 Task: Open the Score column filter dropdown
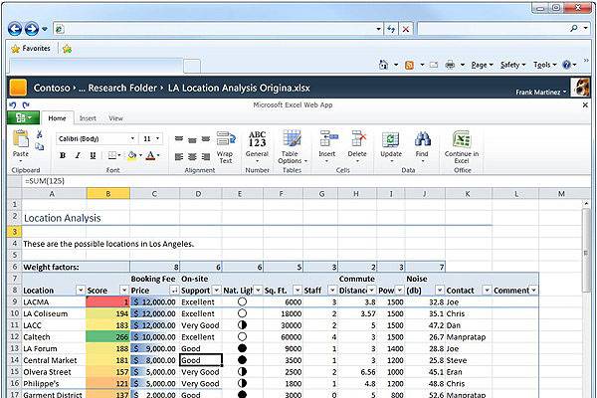point(124,291)
